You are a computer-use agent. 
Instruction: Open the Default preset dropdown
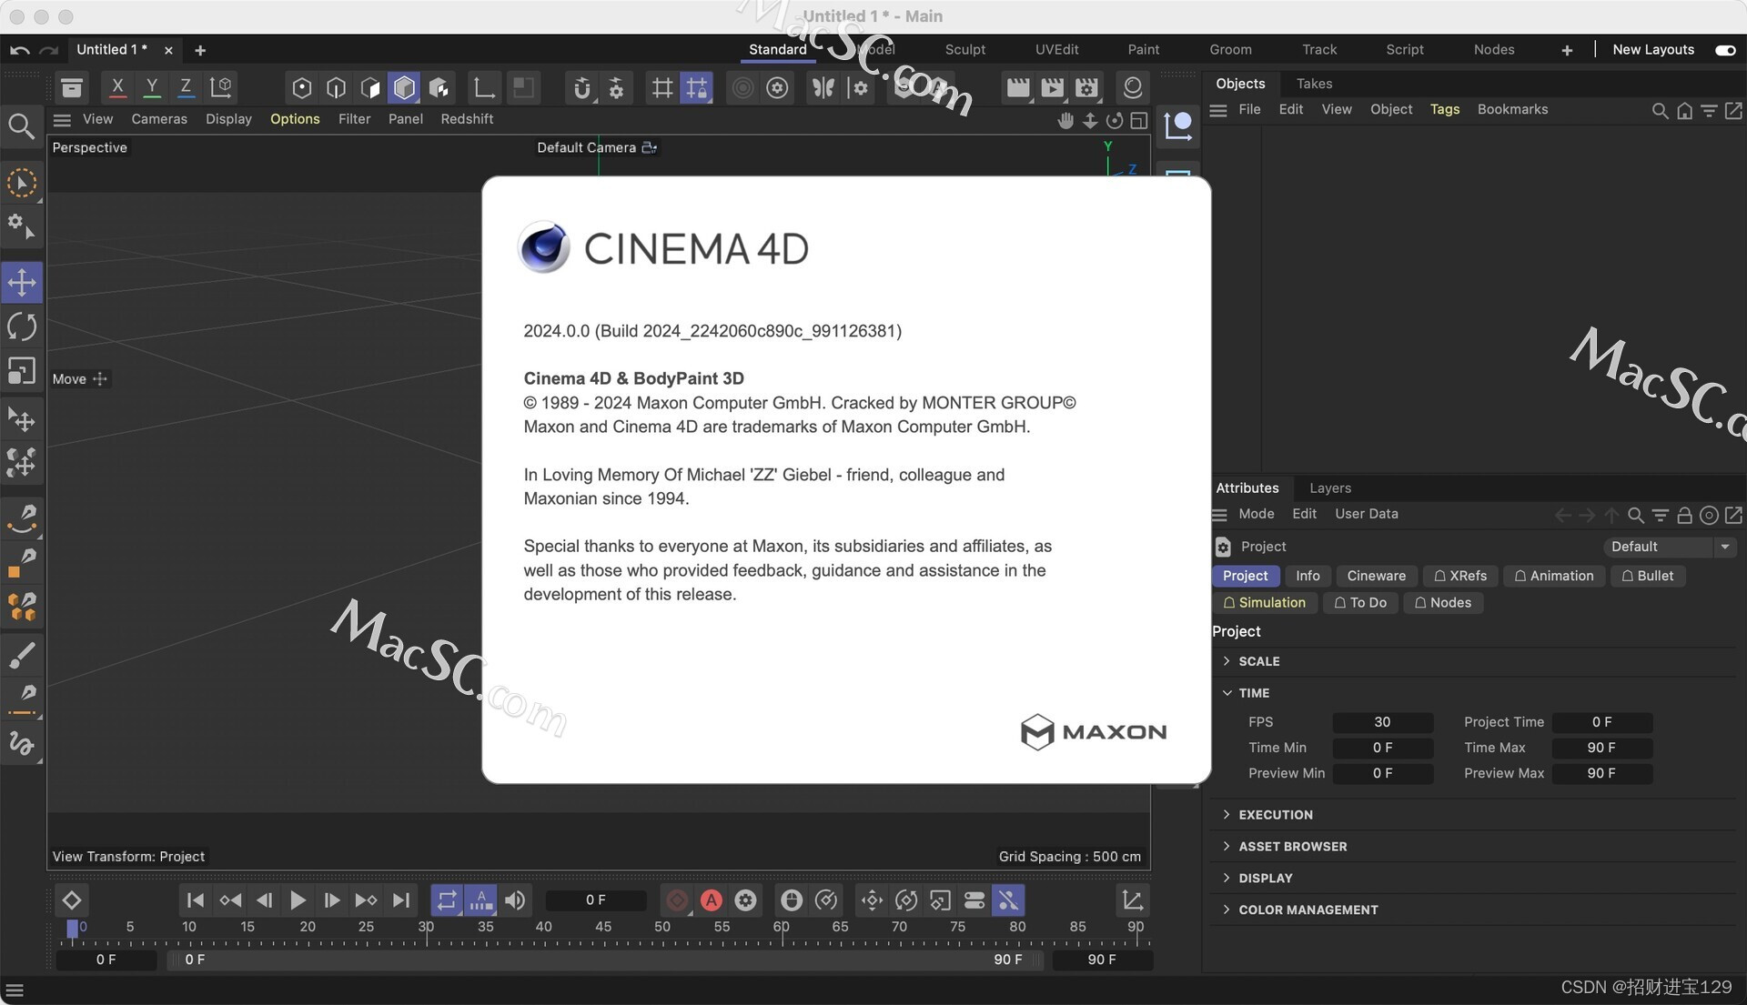[1670, 547]
